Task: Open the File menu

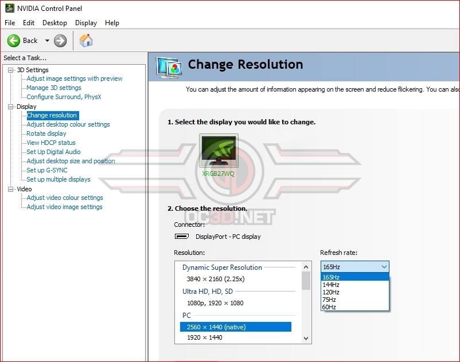Action: click(10, 23)
